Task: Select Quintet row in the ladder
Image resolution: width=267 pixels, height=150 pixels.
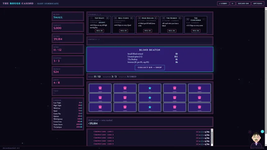Action: (68, 116)
